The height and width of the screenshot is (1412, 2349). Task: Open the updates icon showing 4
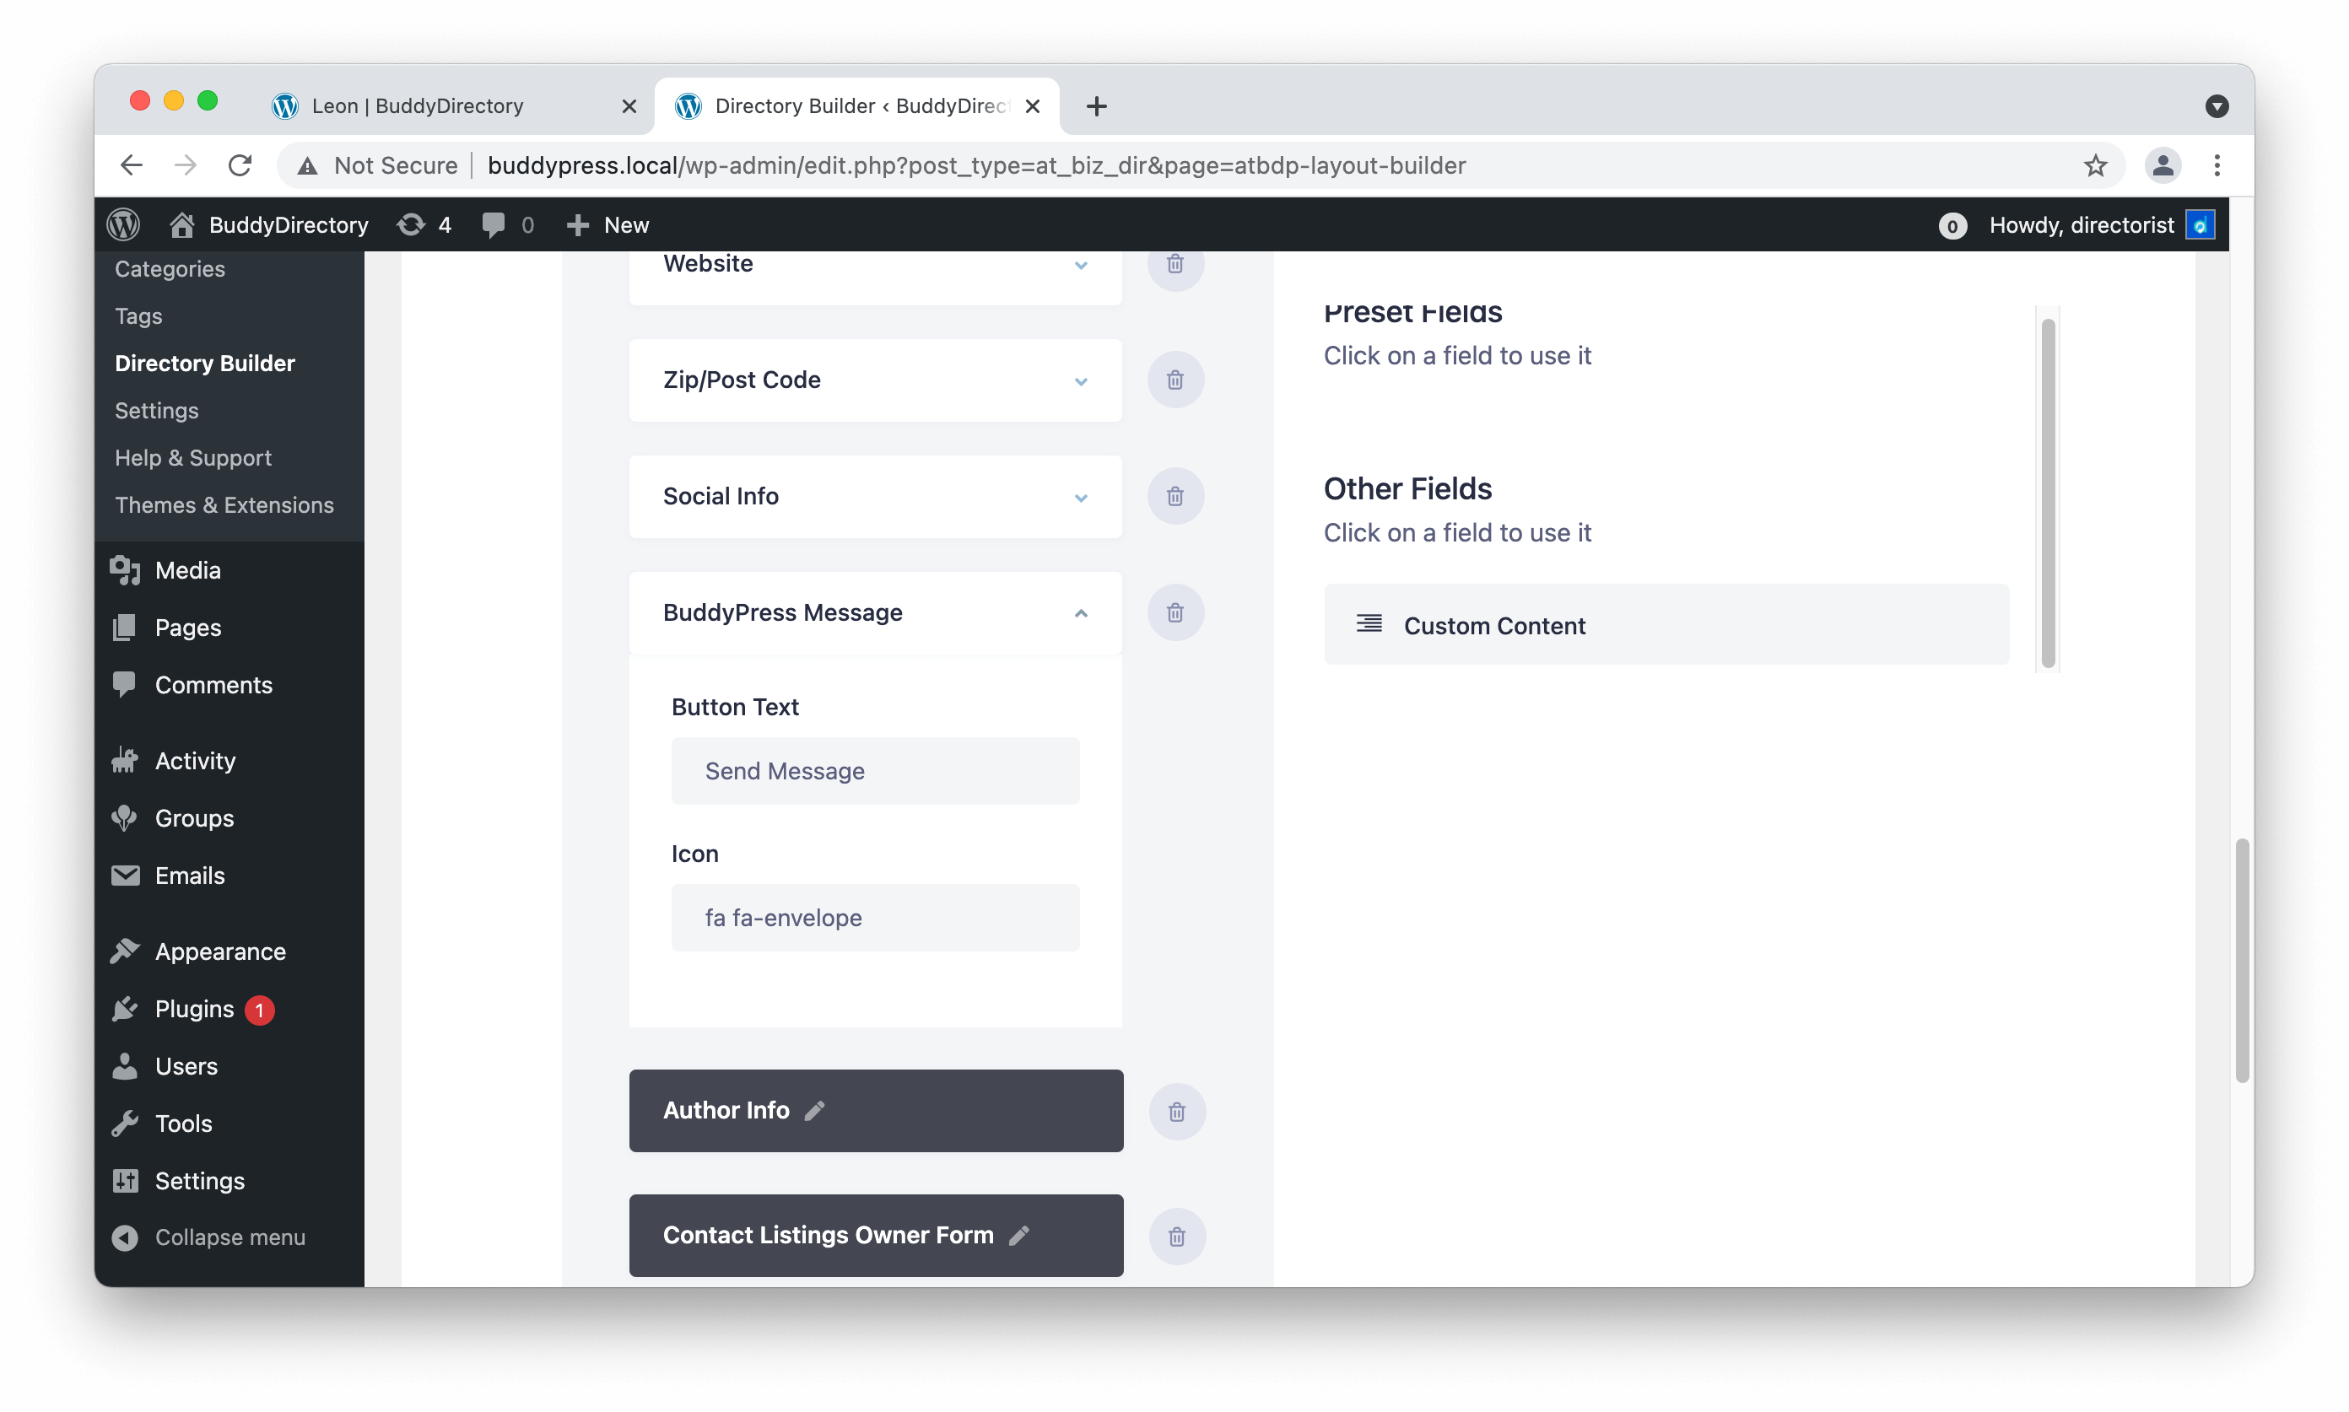pos(424,225)
